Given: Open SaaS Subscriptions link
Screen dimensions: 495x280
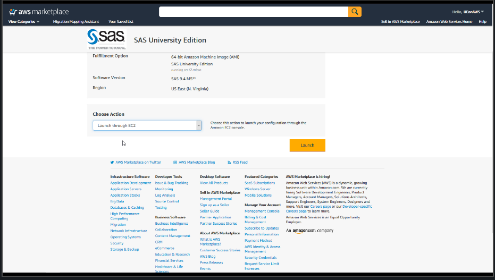Looking at the screenshot, I should tap(260, 183).
